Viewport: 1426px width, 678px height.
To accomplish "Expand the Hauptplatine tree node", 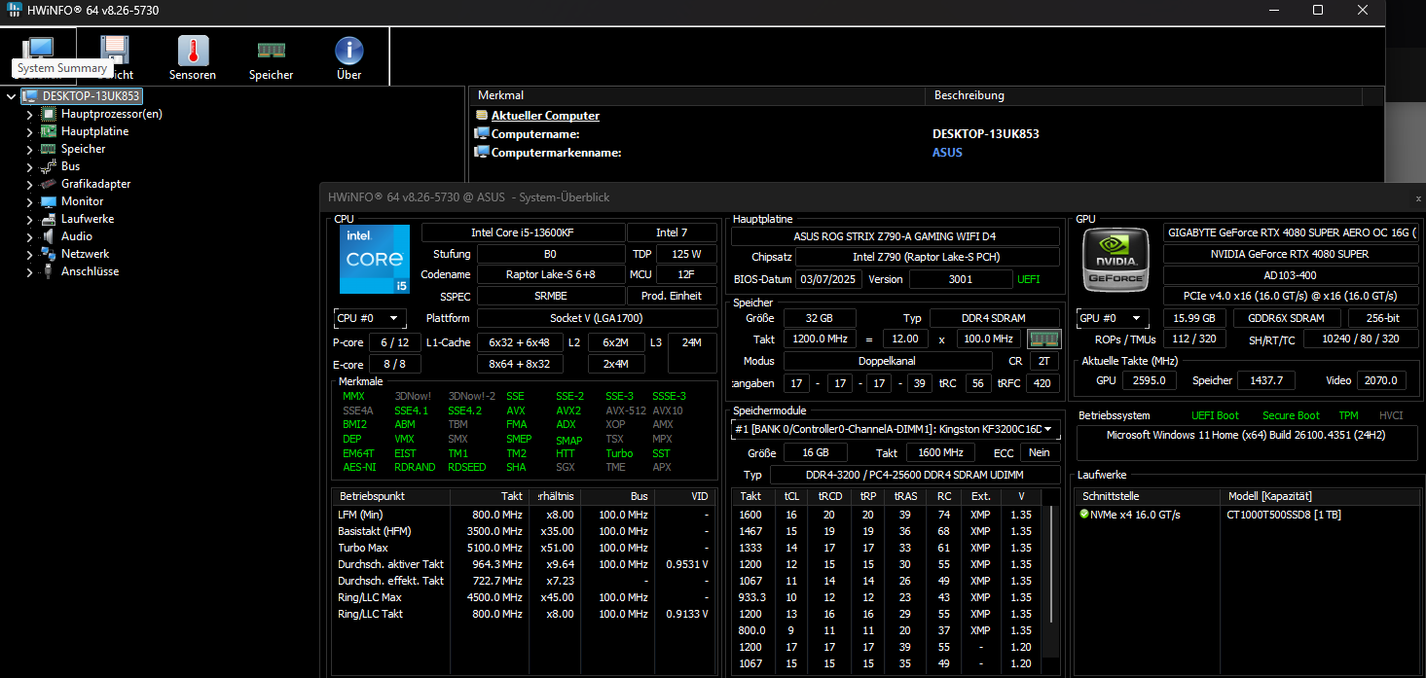I will pos(29,131).
